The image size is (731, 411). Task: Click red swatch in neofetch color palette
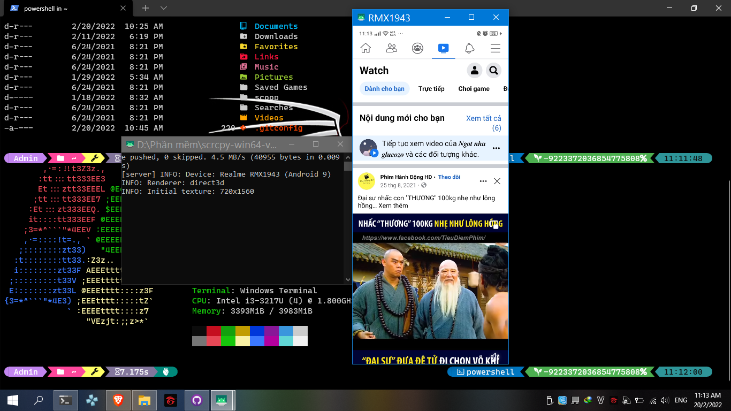[x=214, y=331]
